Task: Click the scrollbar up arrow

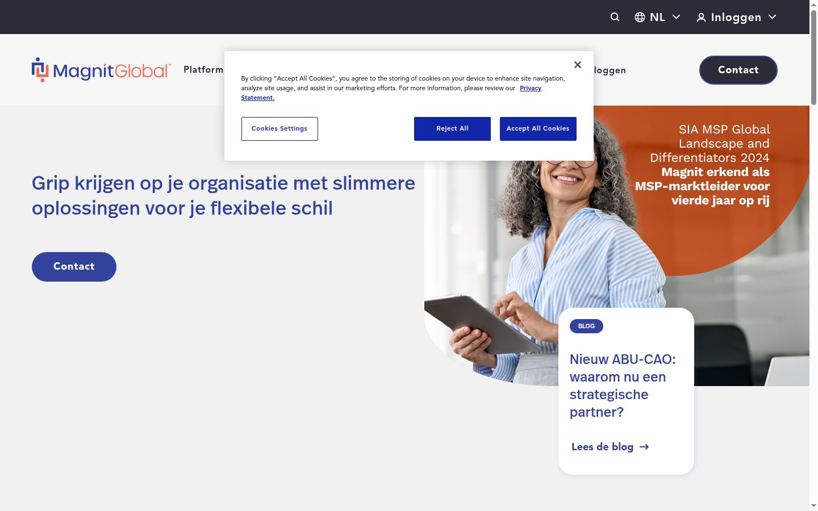Action: (x=813, y=5)
